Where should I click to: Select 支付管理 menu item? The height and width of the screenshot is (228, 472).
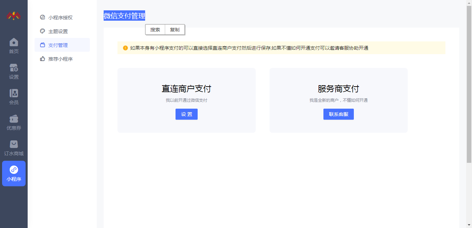62,45
